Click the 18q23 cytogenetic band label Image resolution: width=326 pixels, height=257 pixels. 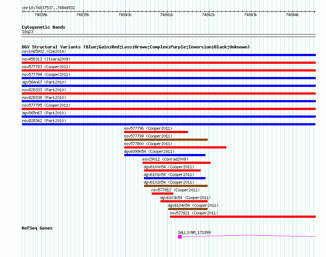[x=27, y=32]
